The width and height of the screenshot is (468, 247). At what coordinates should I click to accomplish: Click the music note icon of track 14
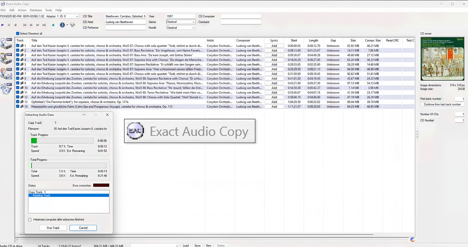[22, 106]
